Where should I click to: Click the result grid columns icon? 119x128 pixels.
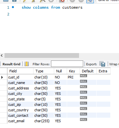tap(26, 64)
